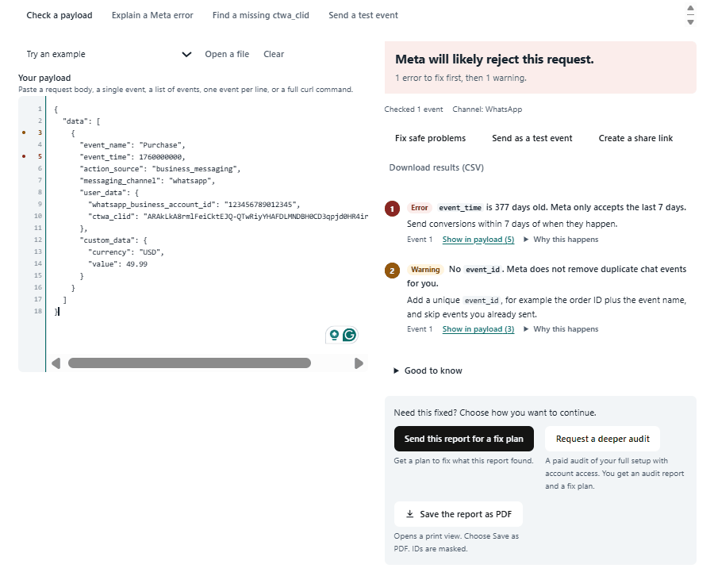Viewport: 714px width, 572px height.
Task: Show event_time error in payload line 5
Action: pos(478,240)
